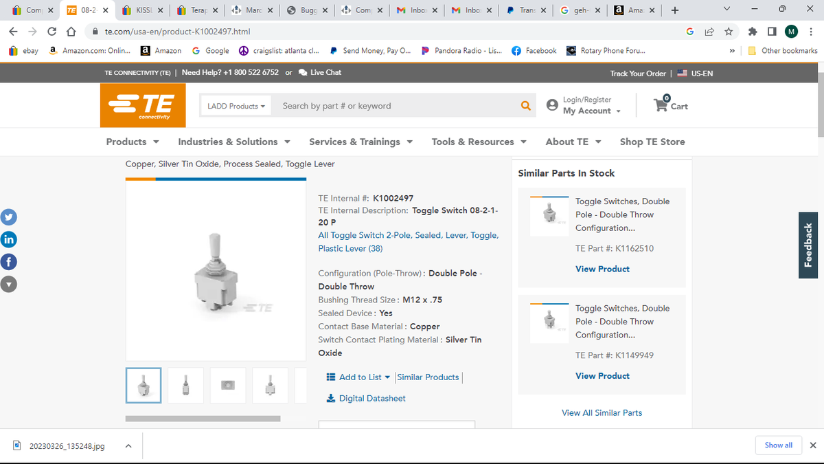Open All Toggle Switch 2-Pole Sealed link
Screen dimensions: 824x464
(x=409, y=241)
